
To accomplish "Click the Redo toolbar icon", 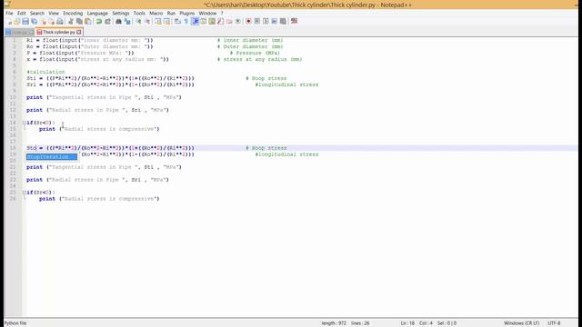I will [107, 22].
